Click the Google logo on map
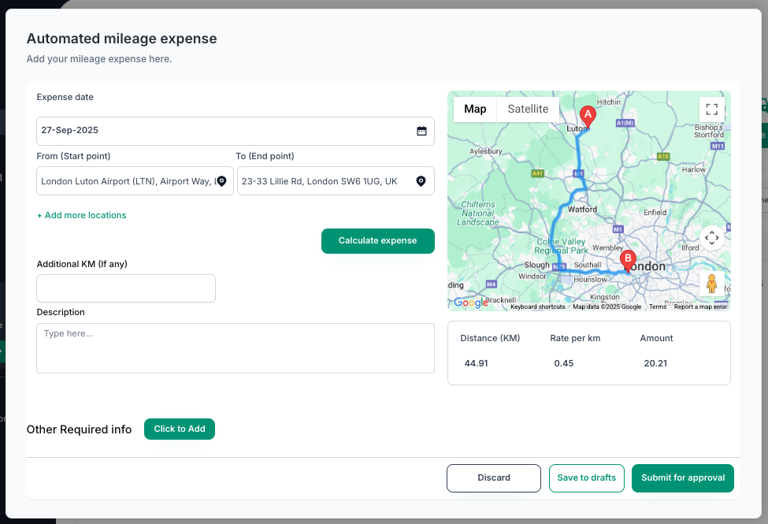768x524 pixels. [x=470, y=303]
